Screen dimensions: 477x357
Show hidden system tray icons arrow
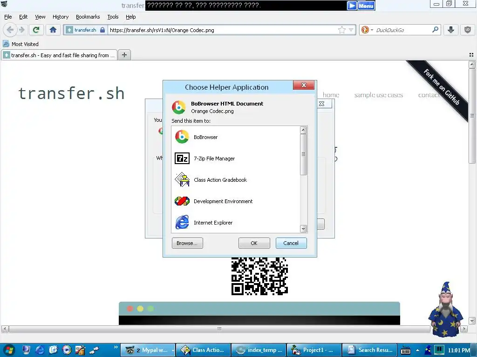[x=418, y=350]
